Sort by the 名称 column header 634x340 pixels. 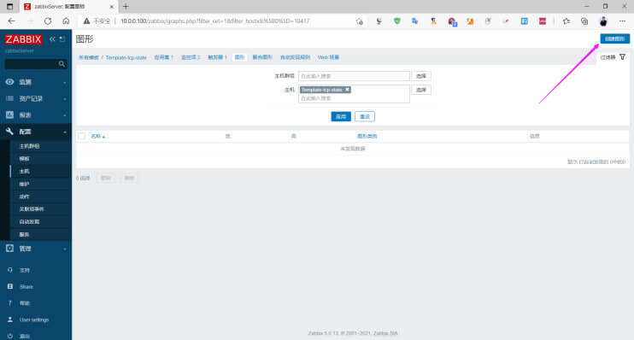click(98, 136)
